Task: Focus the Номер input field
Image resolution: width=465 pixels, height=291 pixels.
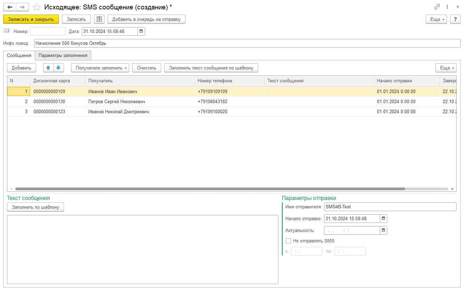Action: tap(48, 31)
